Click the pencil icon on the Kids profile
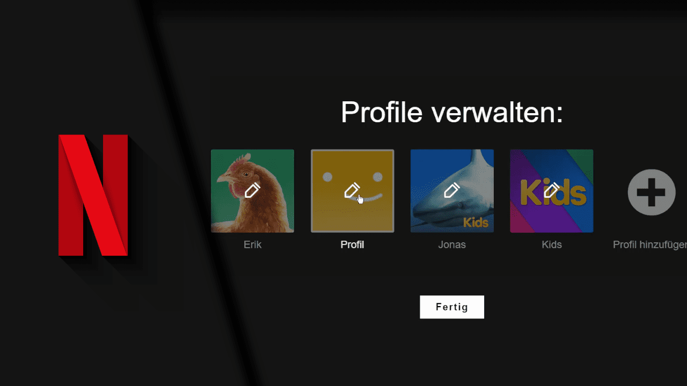Image resolution: width=687 pixels, height=386 pixels. pos(551,190)
